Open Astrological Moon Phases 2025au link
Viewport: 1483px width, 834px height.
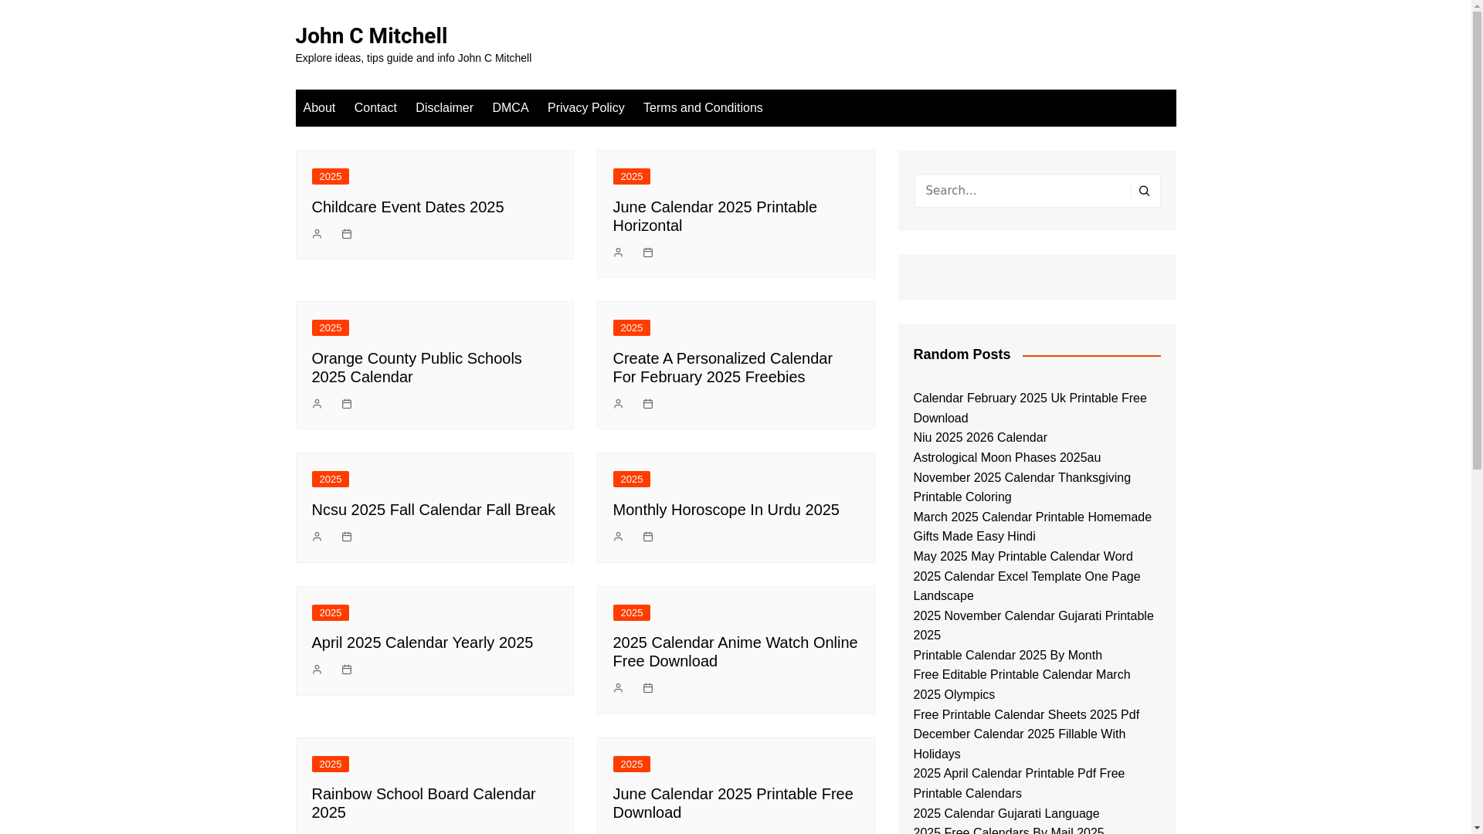[x=1006, y=458]
